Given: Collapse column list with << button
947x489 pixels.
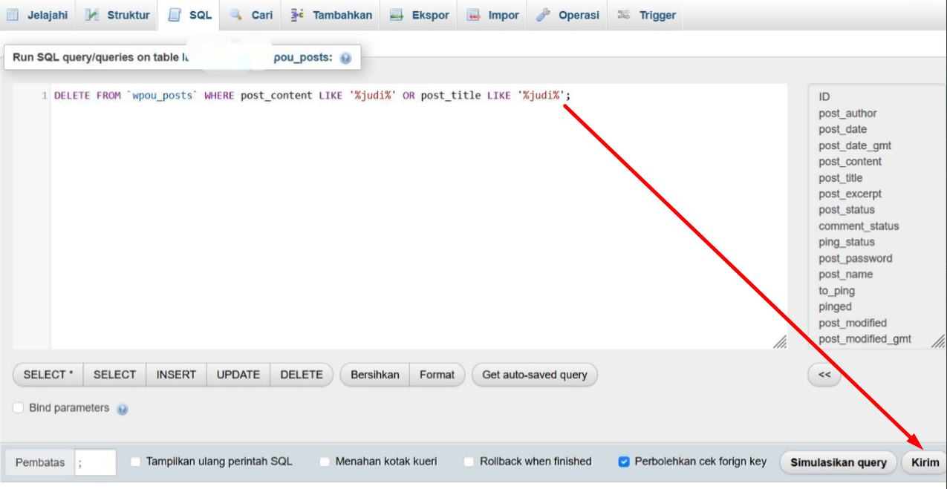Looking at the screenshot, I should (x=824, y=375).
